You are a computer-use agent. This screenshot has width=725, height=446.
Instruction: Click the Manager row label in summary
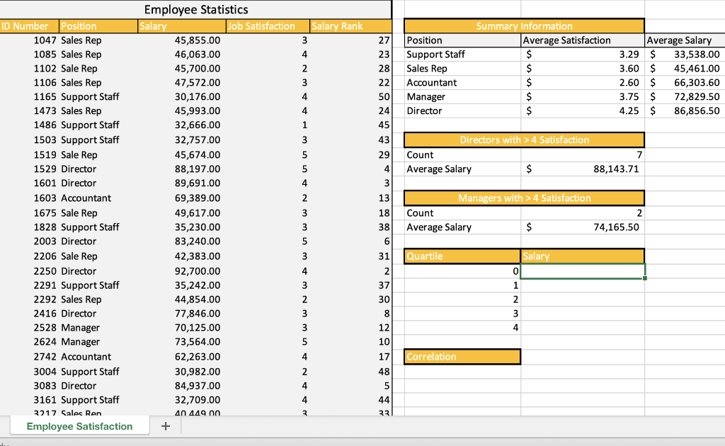[x=462, y=97]
